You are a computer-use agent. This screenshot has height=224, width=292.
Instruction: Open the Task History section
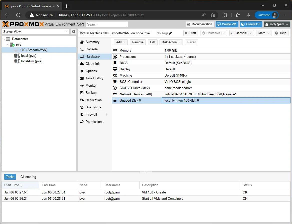click(x=95, y=78)
